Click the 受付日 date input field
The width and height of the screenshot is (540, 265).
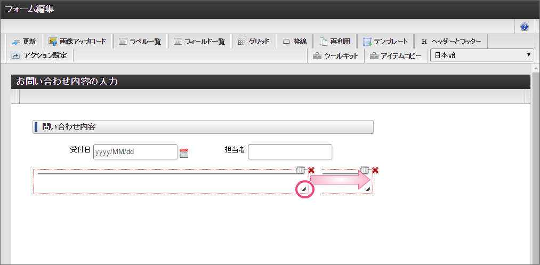tap(135, 152)
